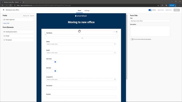Image resolution: width=182 pixels, height=102 pixels.
Task: Open the Collections icon in browser toolbar
Action: pyautogui.click(x=166, y=5)
